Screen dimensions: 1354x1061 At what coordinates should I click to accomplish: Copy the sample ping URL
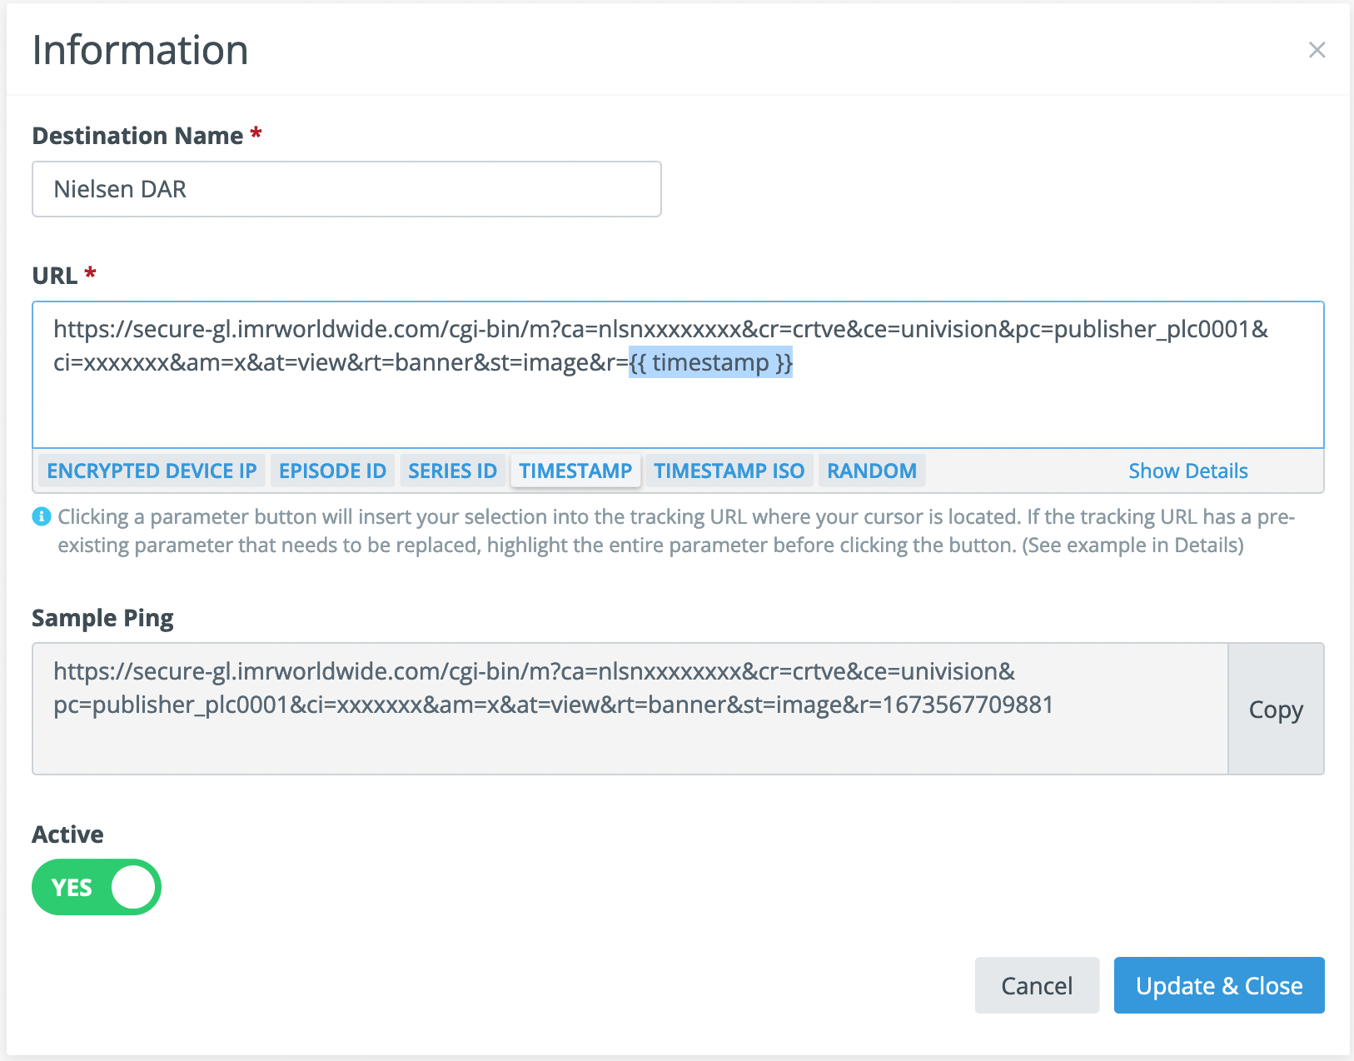[1275, 710]
